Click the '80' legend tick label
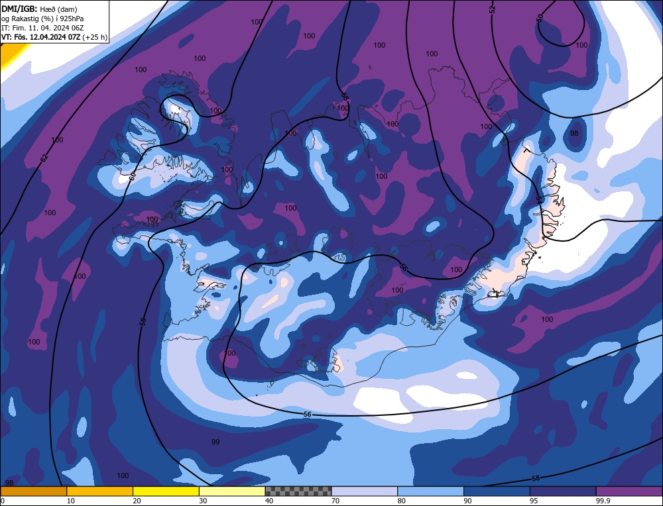Image resolution: width=663 pixels, height=506 pixels. pyautogui.click(x=402, y=501)
